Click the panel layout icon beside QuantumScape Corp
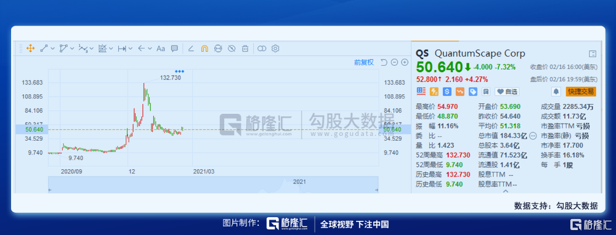The image size is (616, 235). coord(593,54)
